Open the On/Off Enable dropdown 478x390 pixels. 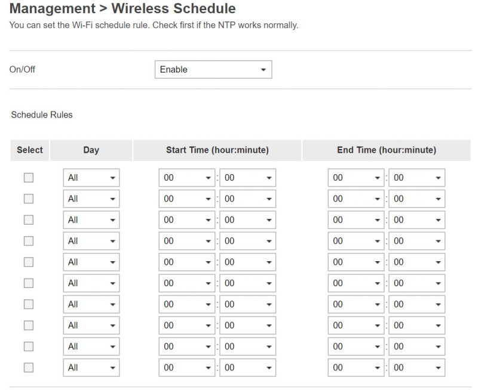click(213, 69)
